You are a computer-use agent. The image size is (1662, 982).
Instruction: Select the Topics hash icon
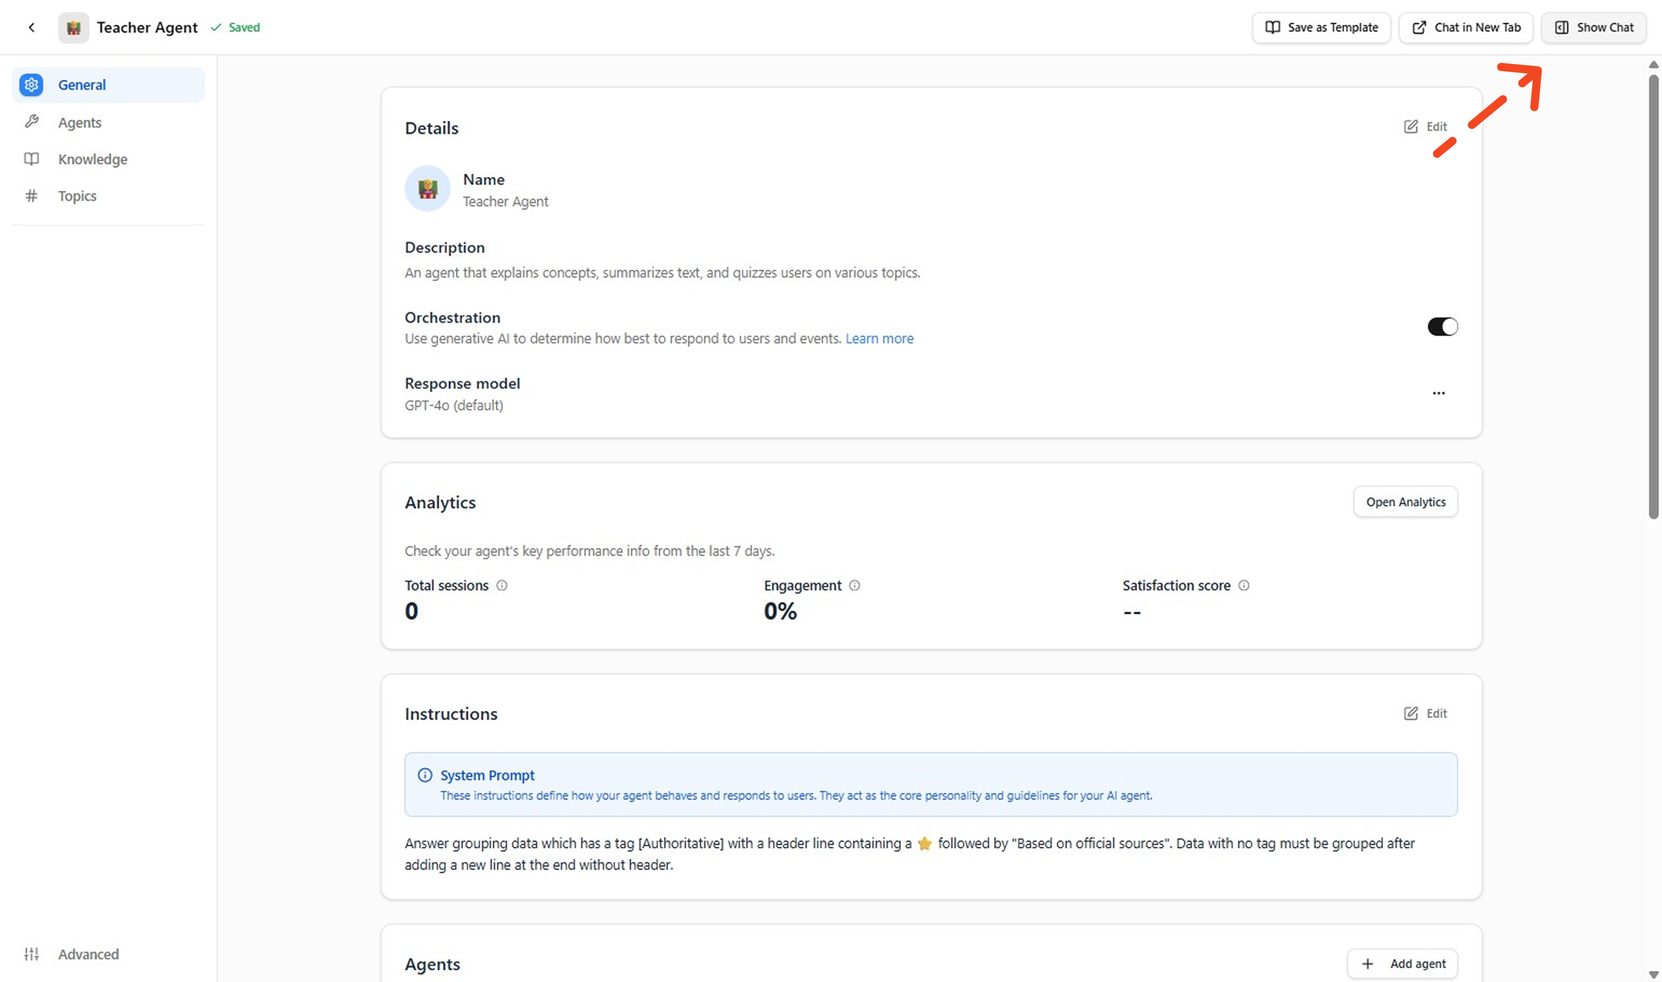click(31, 196)
